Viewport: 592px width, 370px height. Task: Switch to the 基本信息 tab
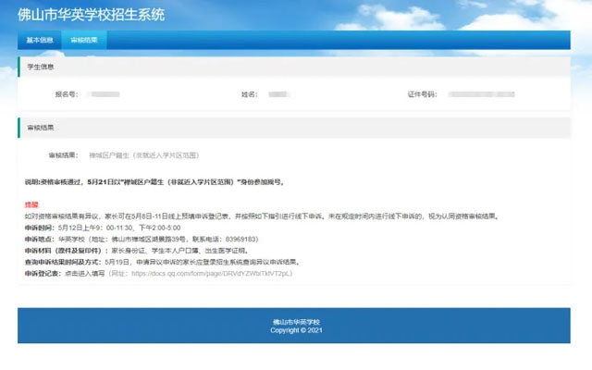point(40,41)
